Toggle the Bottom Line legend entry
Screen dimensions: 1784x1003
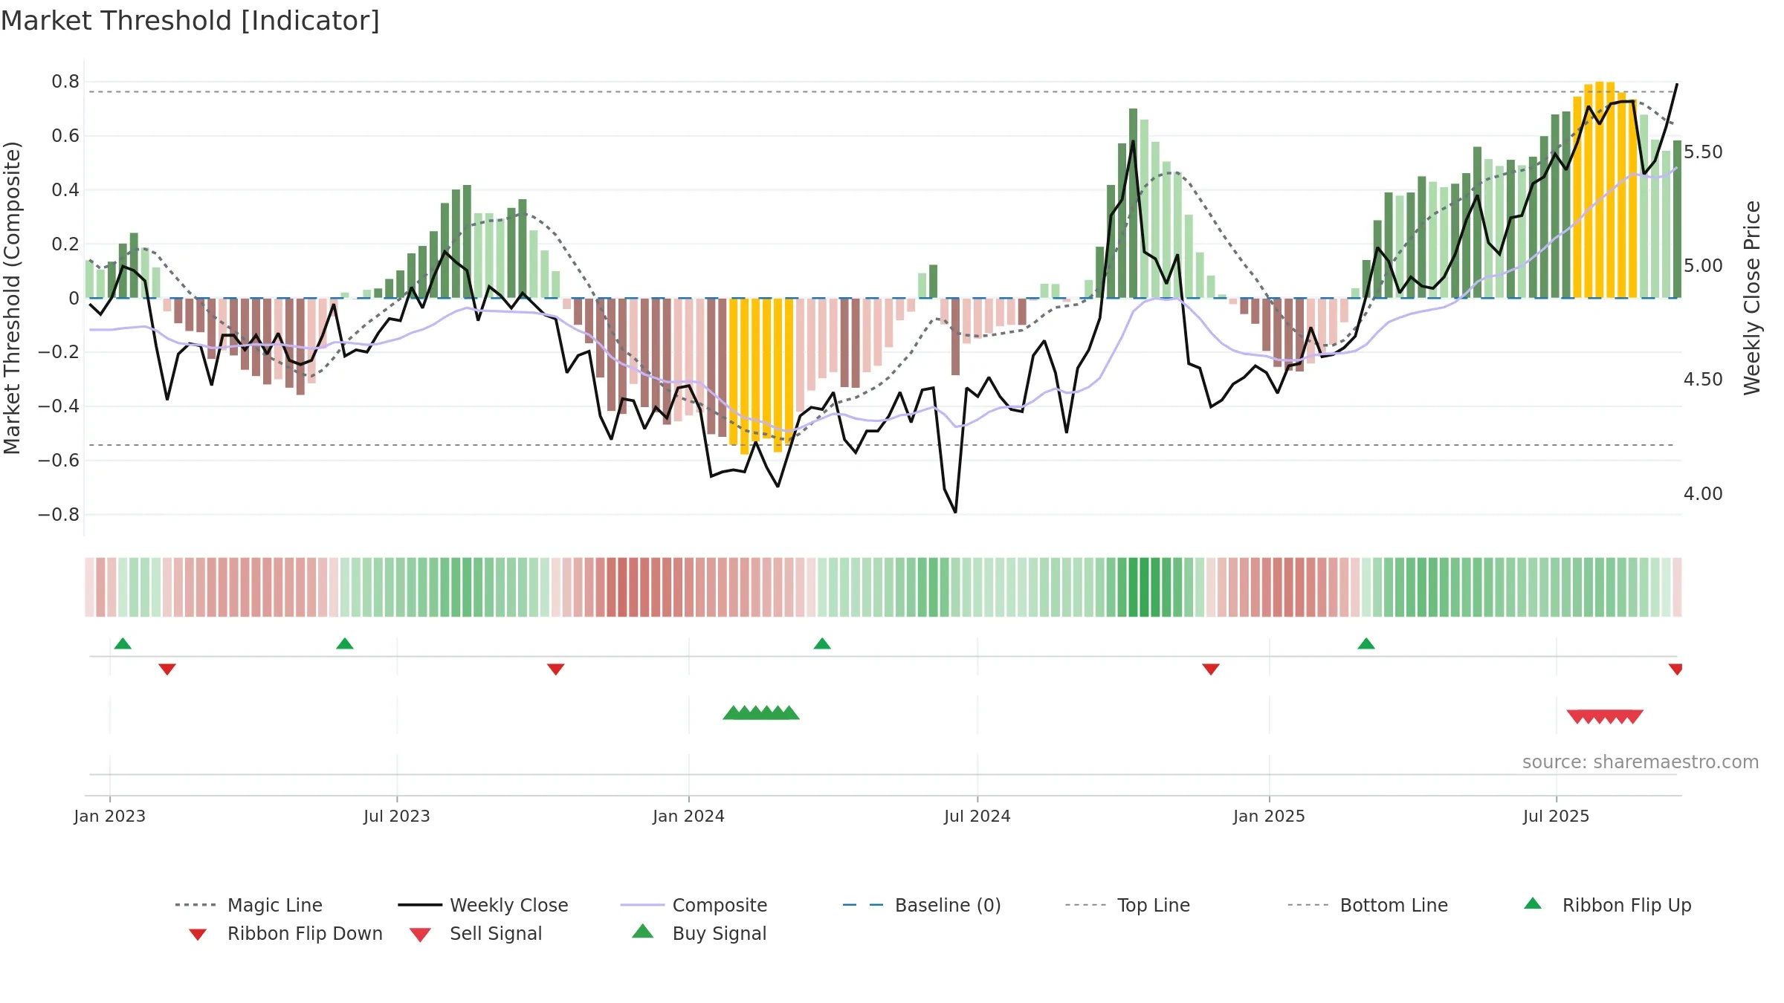[x=1368, y=905]
